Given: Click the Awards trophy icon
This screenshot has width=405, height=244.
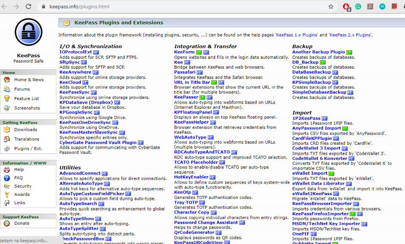Looking at the screenshot, I should point(7,194).
